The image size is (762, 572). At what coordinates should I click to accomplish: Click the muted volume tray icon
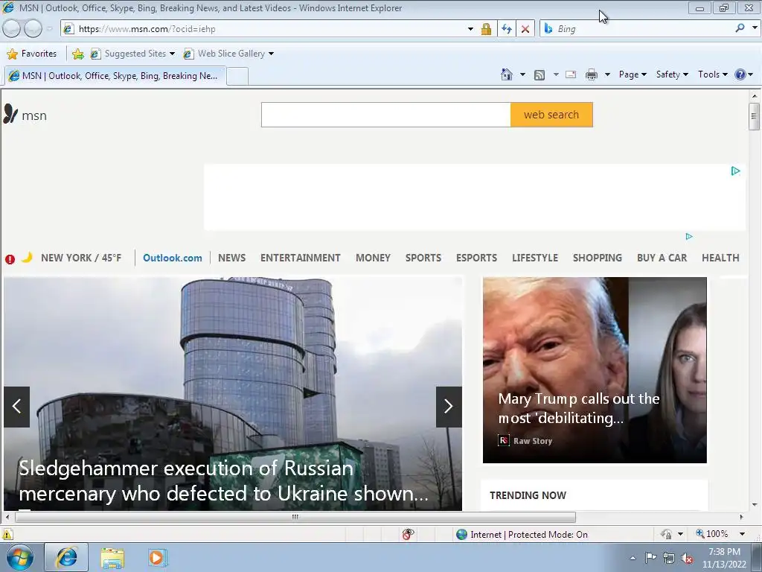(x=687, y=558)
